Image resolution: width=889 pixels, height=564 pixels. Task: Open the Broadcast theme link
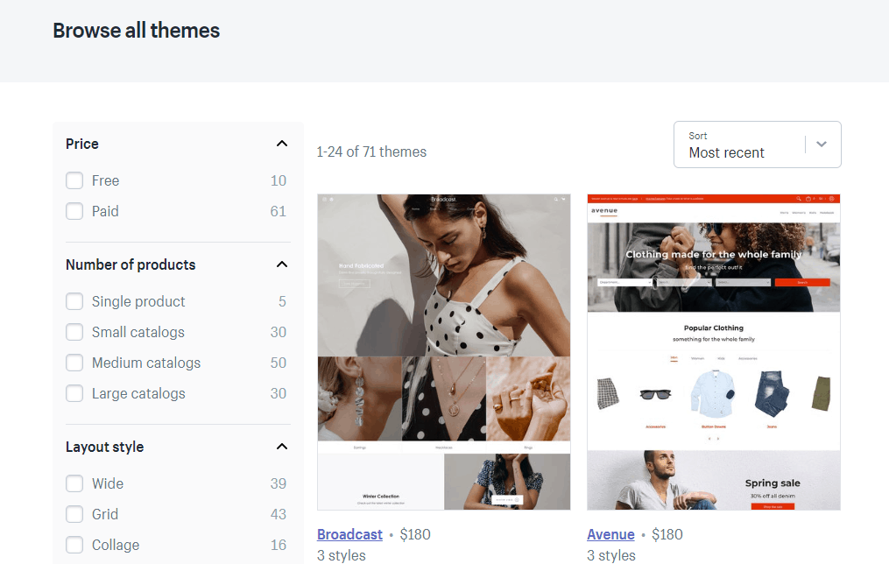(x=349, y=534)
